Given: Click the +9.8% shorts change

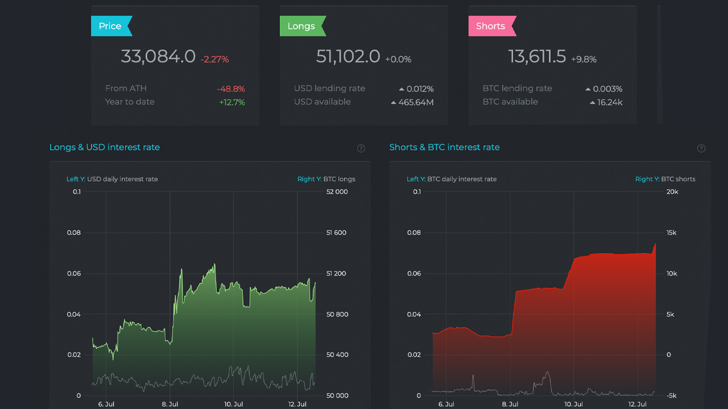Looking at the screenshot, I should (584, 59).
